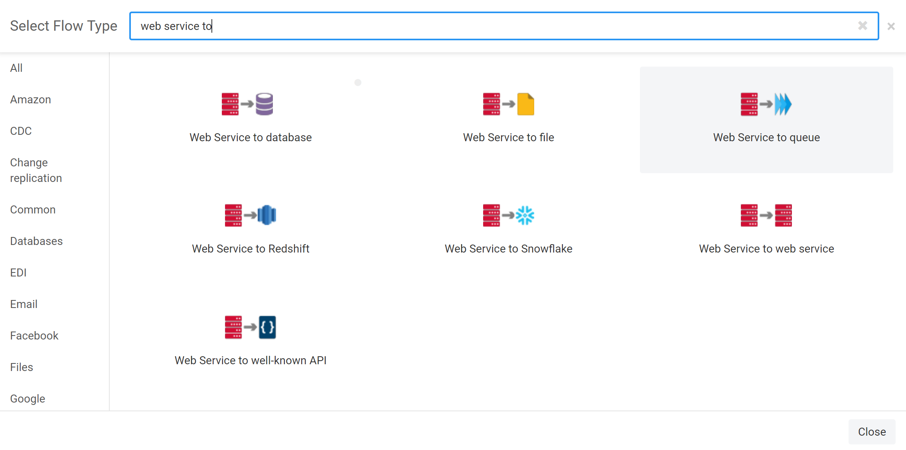This screenshot has height=450, width=906.
Task: Pick Web Service to queue flow icon
Action: [766, 104]
